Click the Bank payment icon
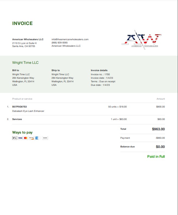The image size is (178, 215). point(45,138)
